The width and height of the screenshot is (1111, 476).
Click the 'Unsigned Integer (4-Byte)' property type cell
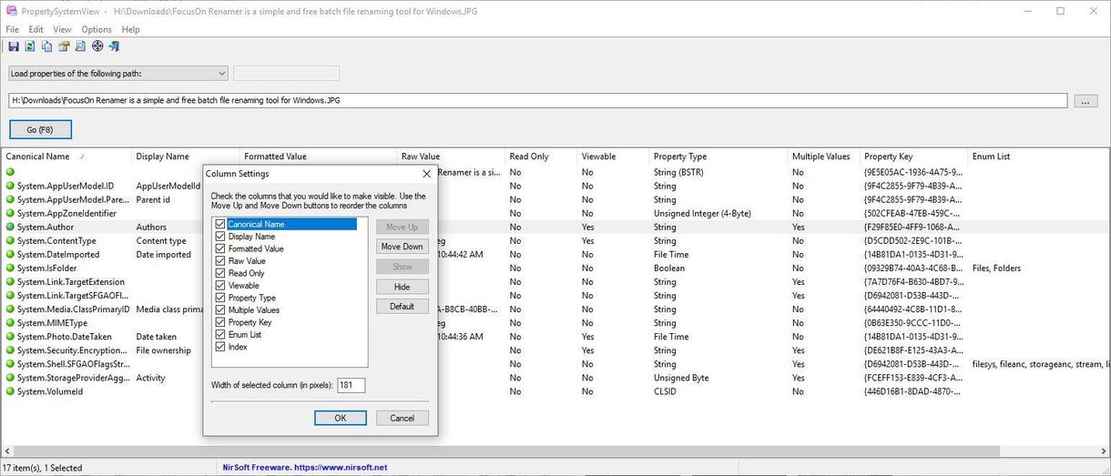(x=702, y=213)
